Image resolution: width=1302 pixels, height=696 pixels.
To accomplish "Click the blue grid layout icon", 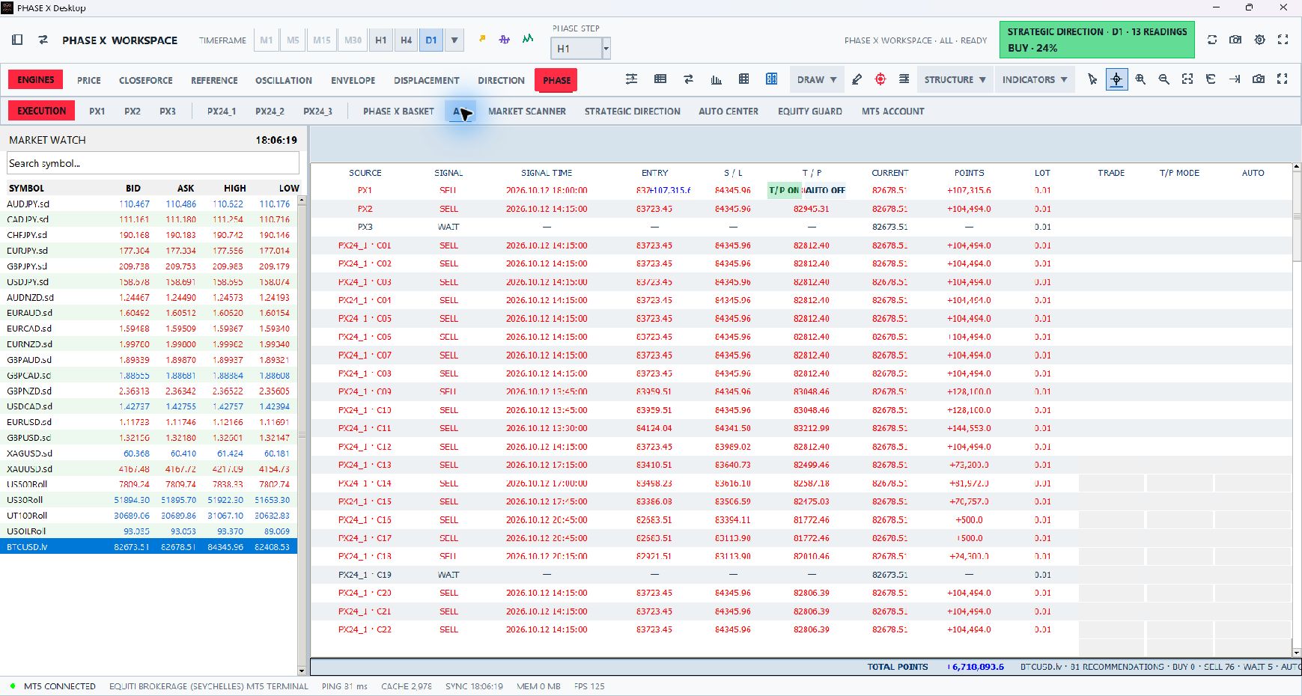I will 771,79.
